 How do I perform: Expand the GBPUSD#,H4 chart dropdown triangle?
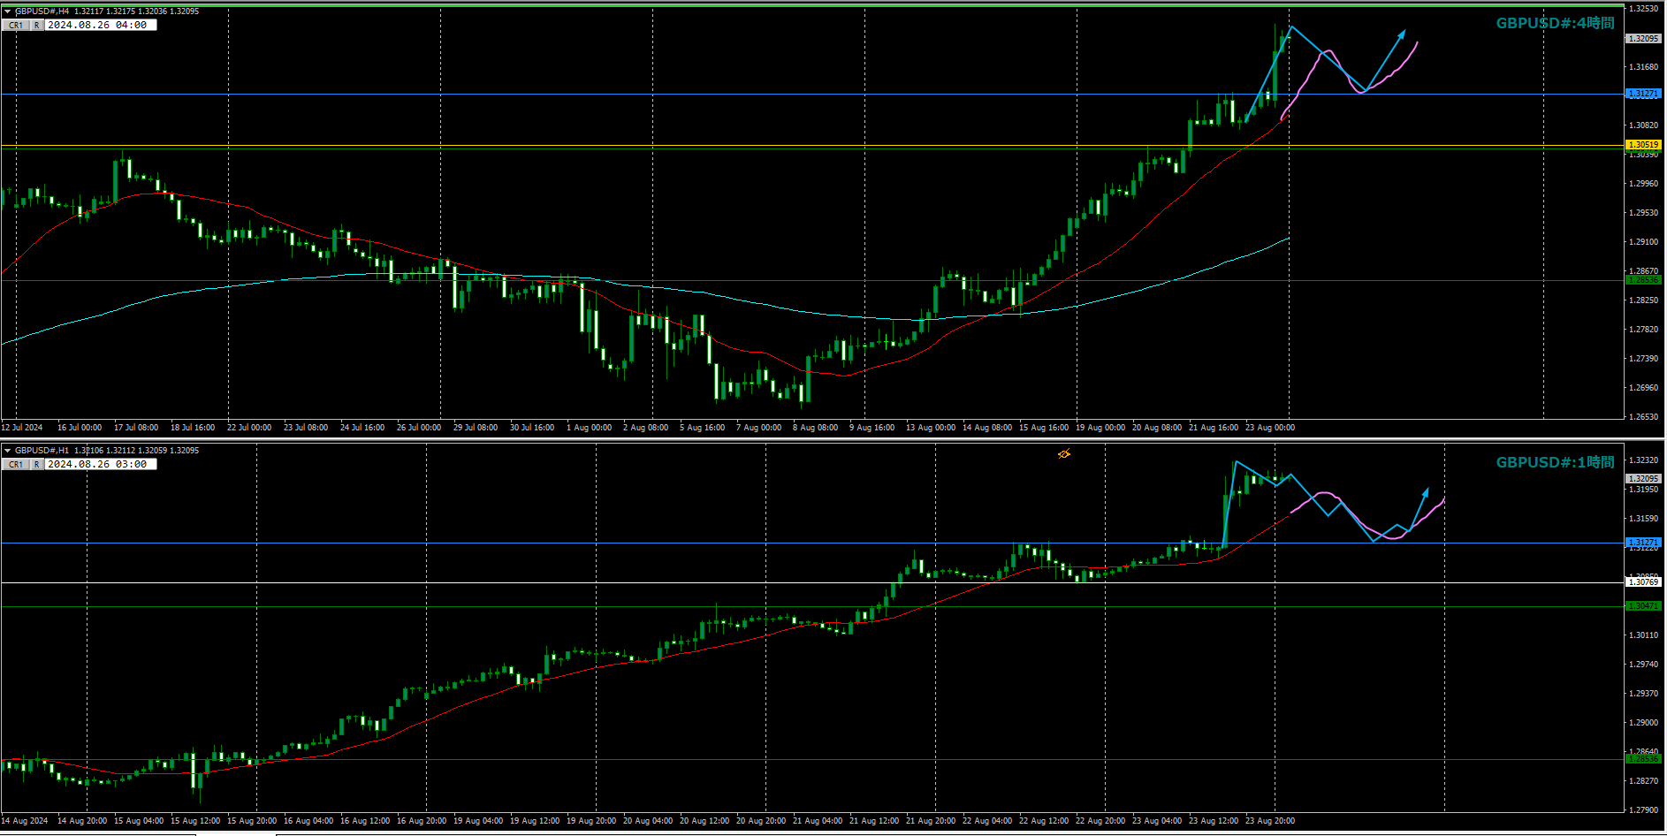point(7,11)
